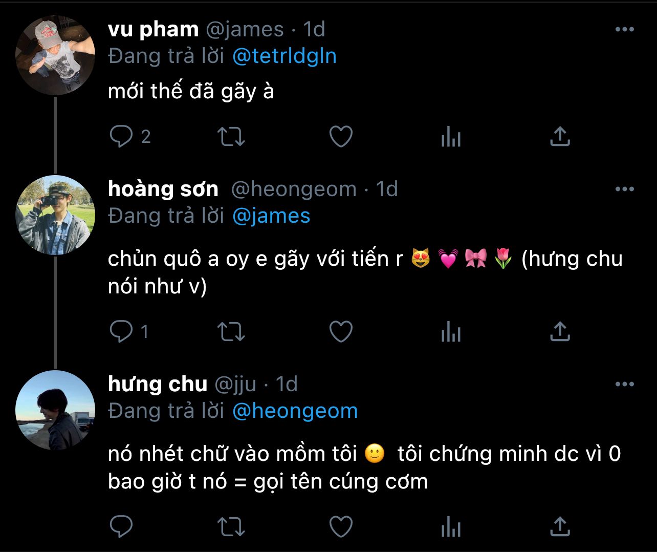Like hoàng sơn's tweet
Image resolution: width=657 pixels, height=552 pixels.
click(341, 332)
